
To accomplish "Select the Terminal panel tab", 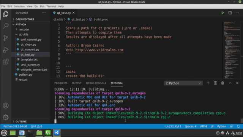I will tap(117, 83).
